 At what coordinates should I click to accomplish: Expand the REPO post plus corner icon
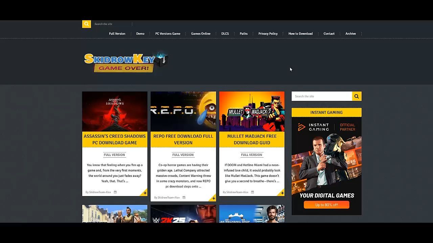point(213,198)
